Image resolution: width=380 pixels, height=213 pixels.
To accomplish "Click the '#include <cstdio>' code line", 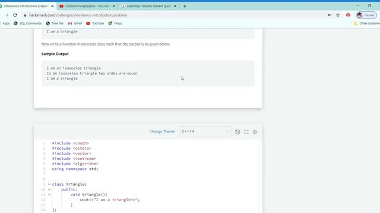I will coord(71,149).
